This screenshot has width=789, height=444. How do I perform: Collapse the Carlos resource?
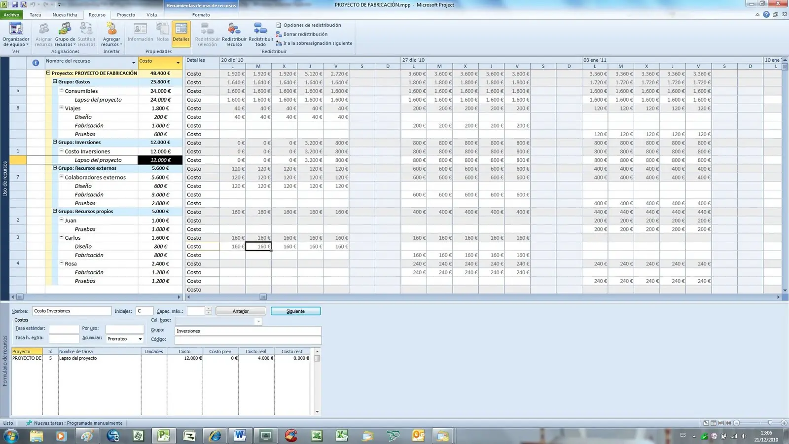[x=62, y=238]
